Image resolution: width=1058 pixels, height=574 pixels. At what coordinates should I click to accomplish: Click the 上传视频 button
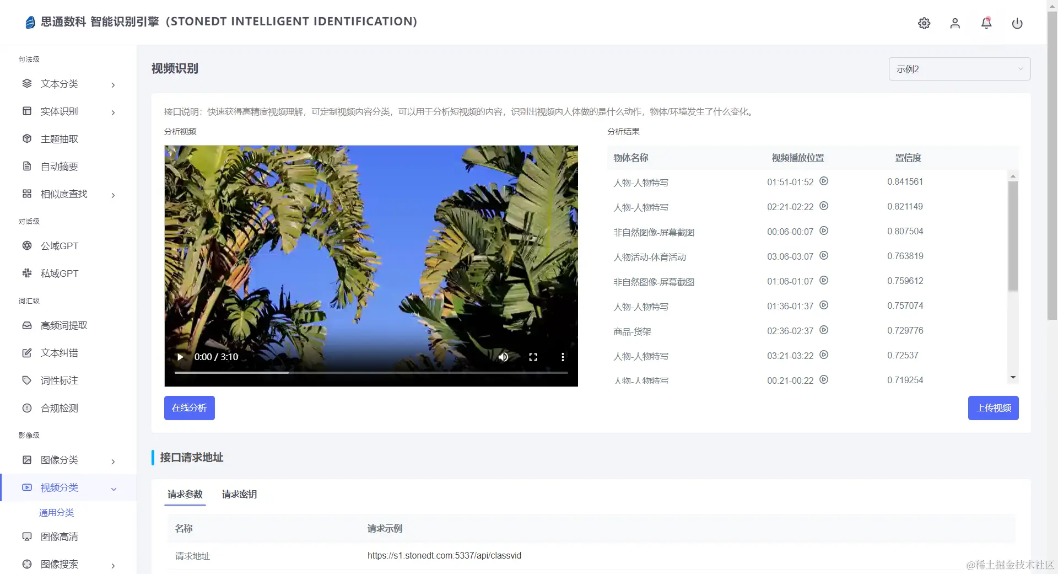coord(993,408)
